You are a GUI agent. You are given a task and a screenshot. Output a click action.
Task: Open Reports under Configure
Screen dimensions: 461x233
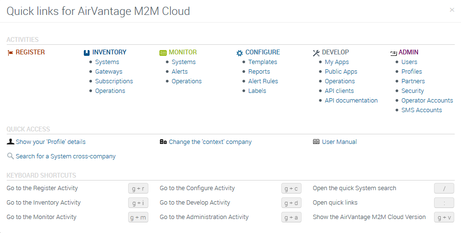tap(259, 72)
